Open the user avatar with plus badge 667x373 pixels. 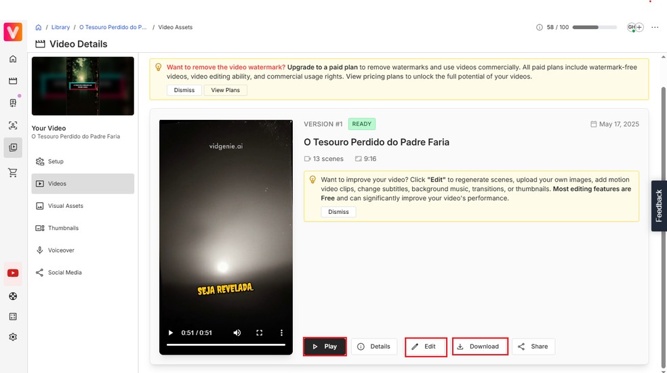(635, 27)
